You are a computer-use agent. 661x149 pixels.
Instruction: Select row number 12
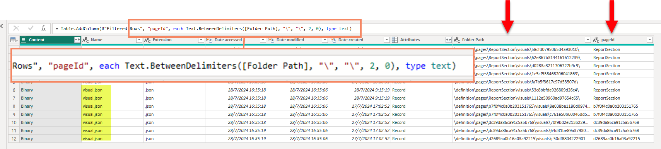pyautogui.click(x=14, y=139)
